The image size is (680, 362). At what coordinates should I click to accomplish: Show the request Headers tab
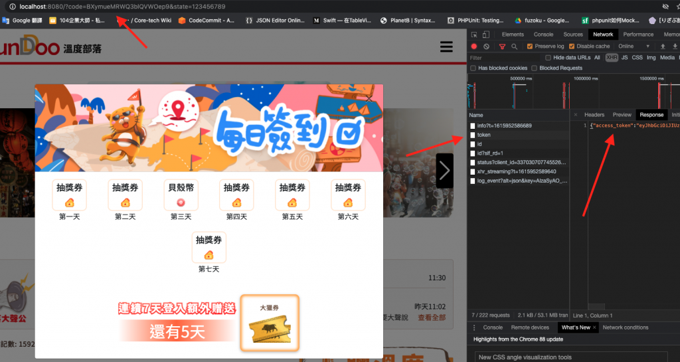[594, 115]
